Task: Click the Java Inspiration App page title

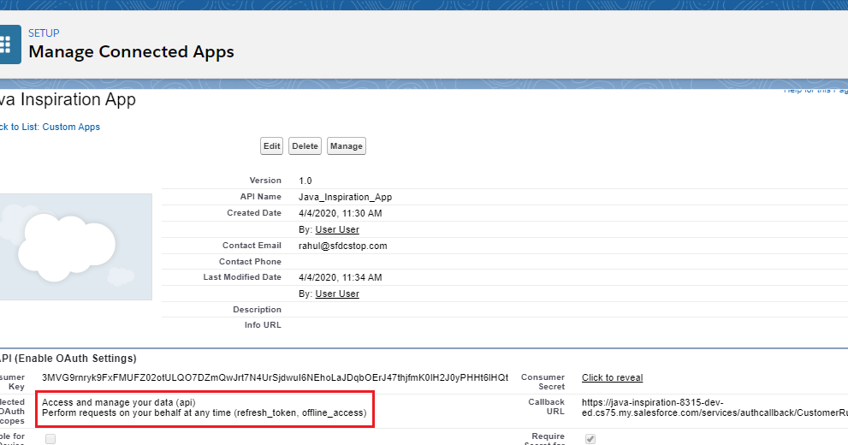Action: (68, 100)
